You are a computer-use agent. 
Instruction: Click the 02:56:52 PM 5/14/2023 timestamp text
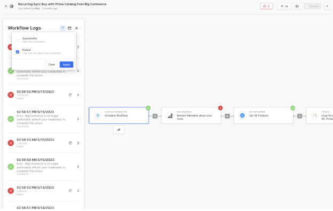pyautogui.click(x=35, y=187)
